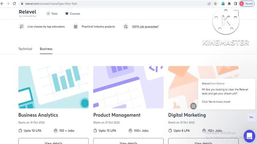Viewport: 257px width, 144px height.
Task: Click the browser back arrow
Action: coord(2,4)
